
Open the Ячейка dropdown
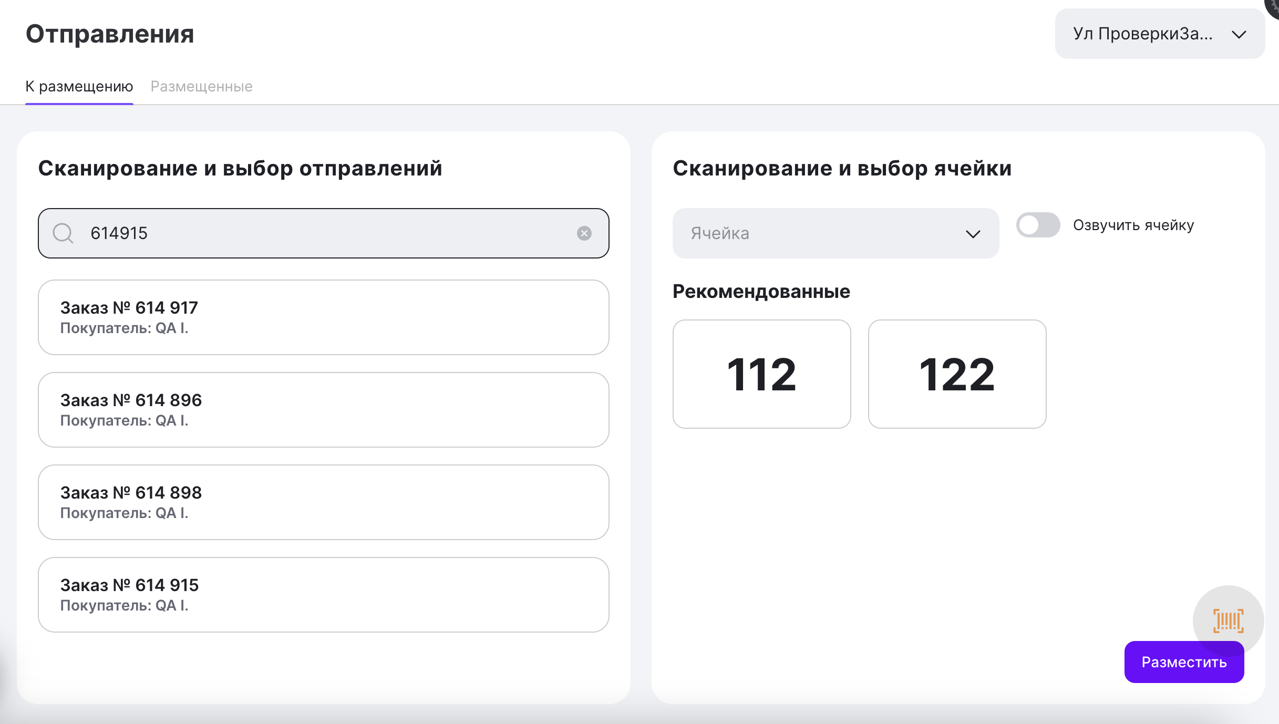point(835,233)
